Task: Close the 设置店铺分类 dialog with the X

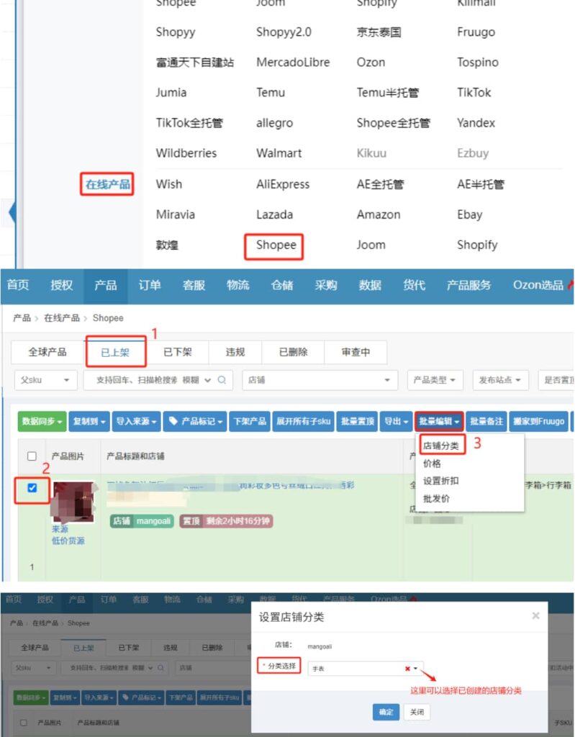Action: pyautogui.click(x=535, y=616)
